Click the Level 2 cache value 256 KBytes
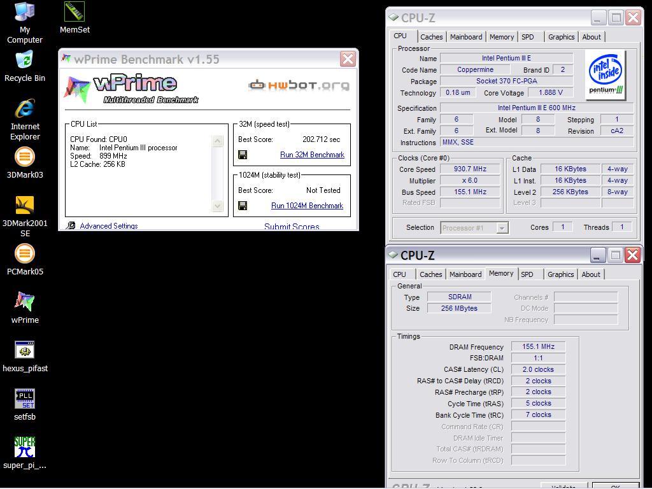The width and height of the screenshot is (652, 489). (570, 192)
